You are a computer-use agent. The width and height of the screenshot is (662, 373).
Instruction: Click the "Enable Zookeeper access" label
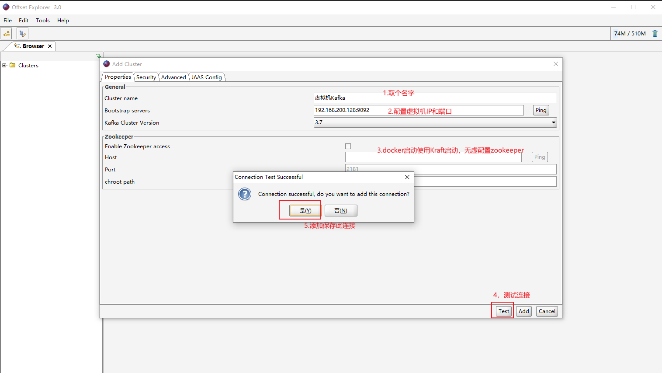coord(137,146)
